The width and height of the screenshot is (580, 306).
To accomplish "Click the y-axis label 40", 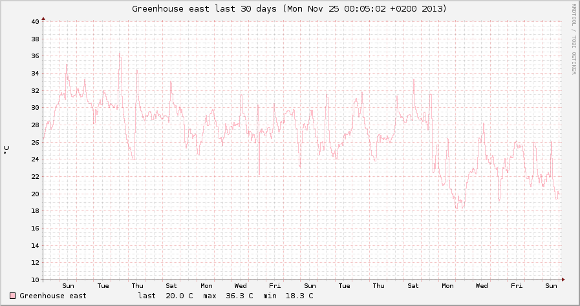I will (x=35, y=21).
